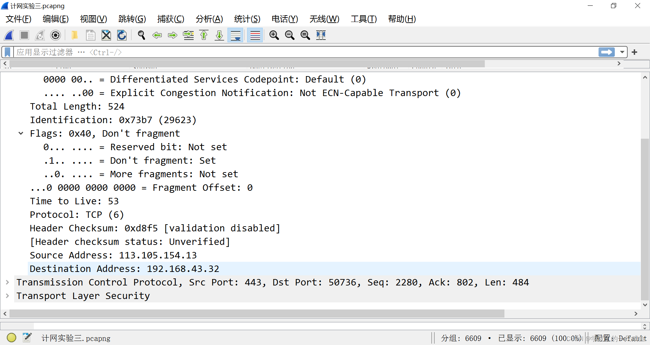Reload the capture file icon
This screenshot has width=650, height=345.
pos(122,35)
